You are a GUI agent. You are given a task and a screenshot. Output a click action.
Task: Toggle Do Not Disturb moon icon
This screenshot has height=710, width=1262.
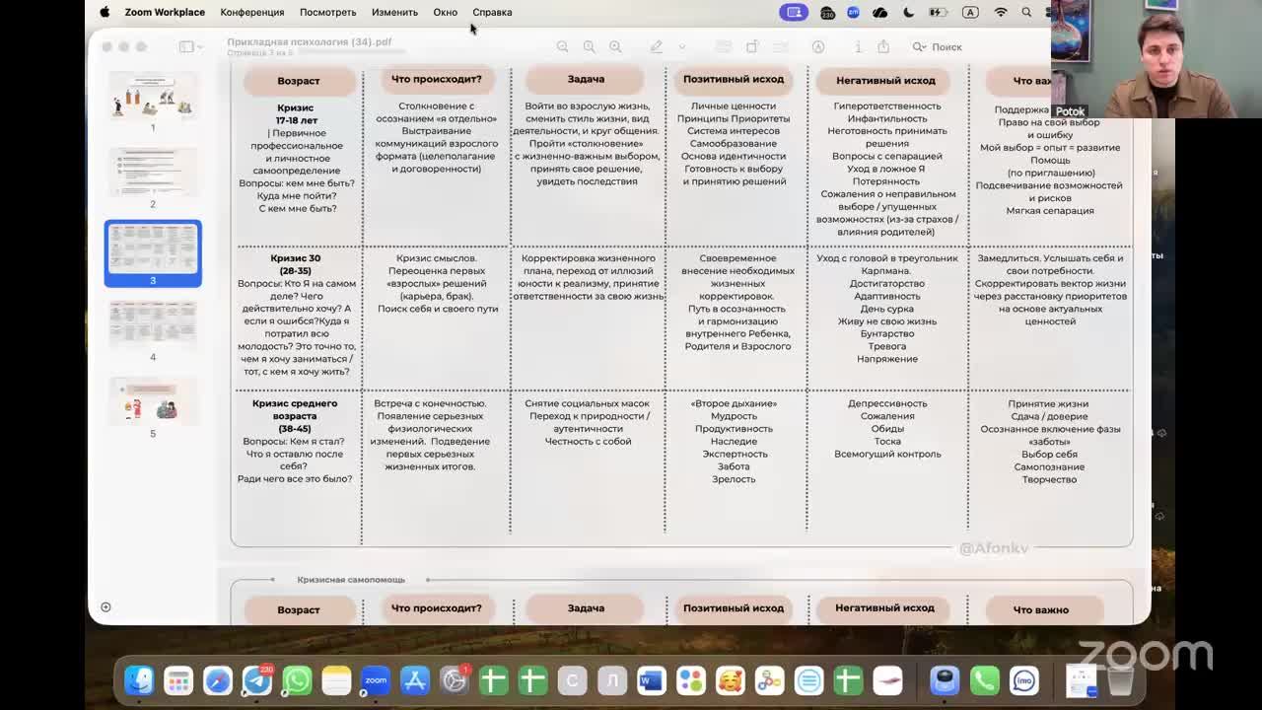(x=908, y=12)
